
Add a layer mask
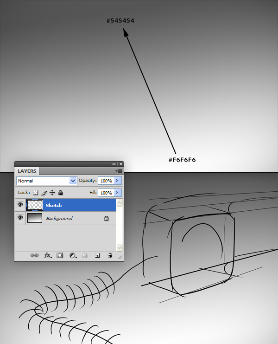tap(60, 255)
